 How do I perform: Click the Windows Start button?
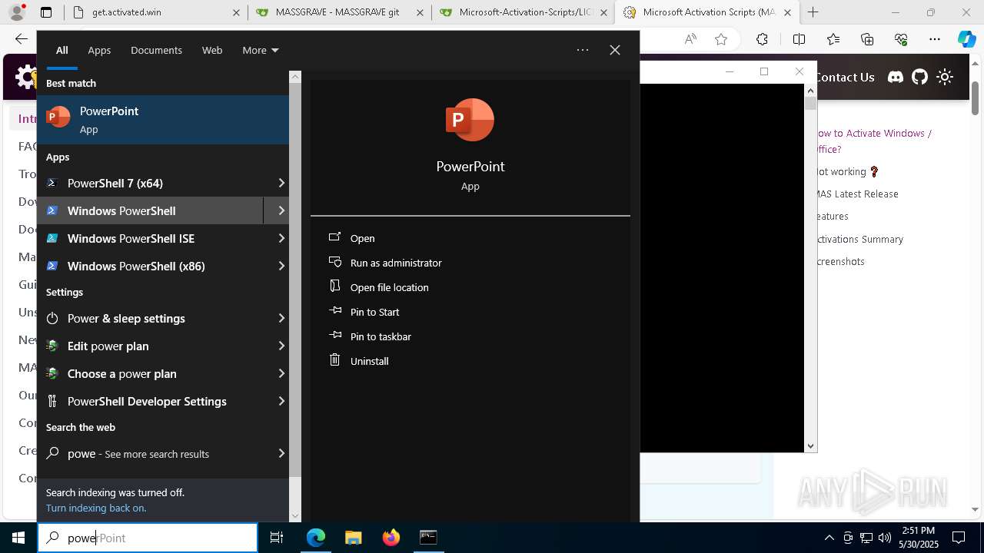(18, 538)
